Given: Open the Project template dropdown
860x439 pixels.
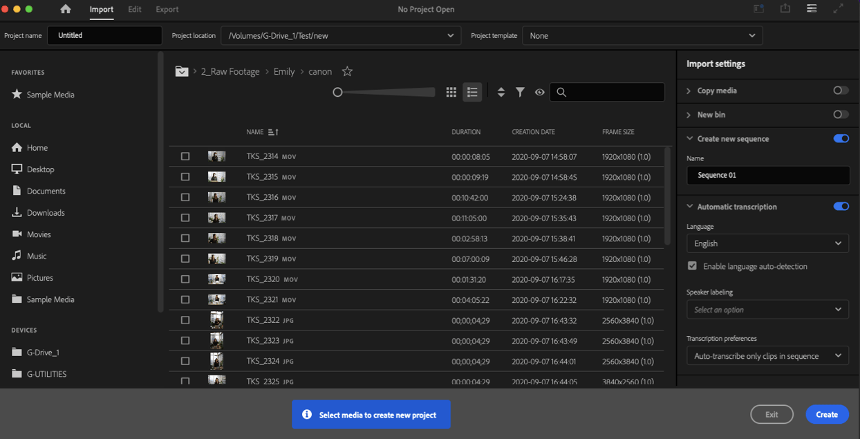Looking at the screenshot, I should click(642, 35).
